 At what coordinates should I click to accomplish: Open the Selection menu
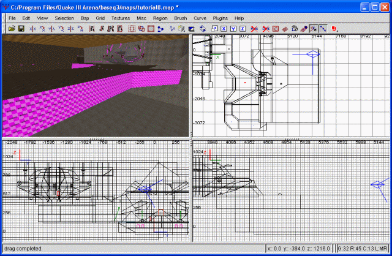[64, 18]
